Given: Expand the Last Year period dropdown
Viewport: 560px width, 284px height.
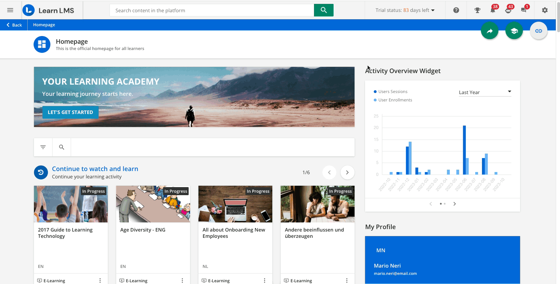Looking at the screenshot, I should click(x=485, y=92).
